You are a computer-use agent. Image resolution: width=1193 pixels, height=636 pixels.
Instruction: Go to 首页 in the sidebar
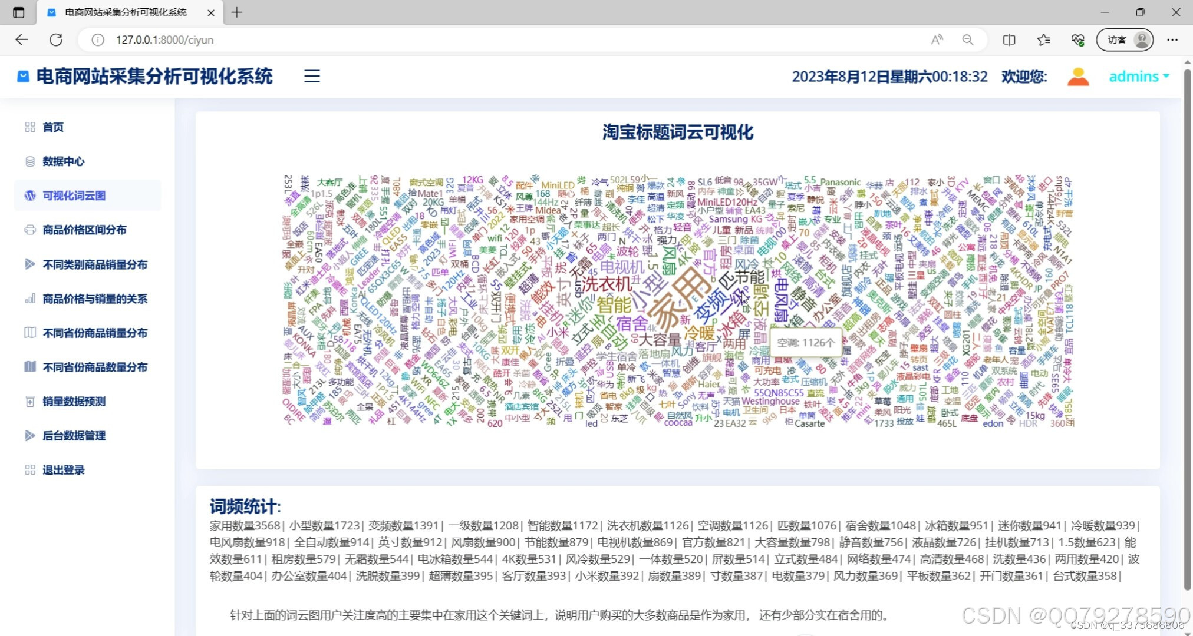[53, 127]
